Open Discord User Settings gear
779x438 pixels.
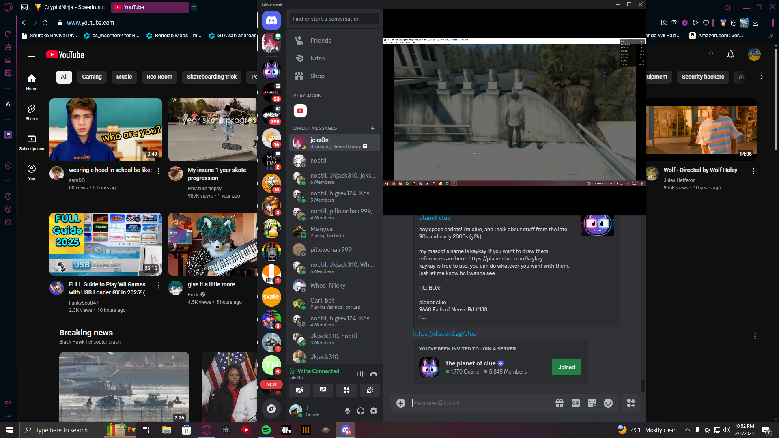tap(374, 411)
